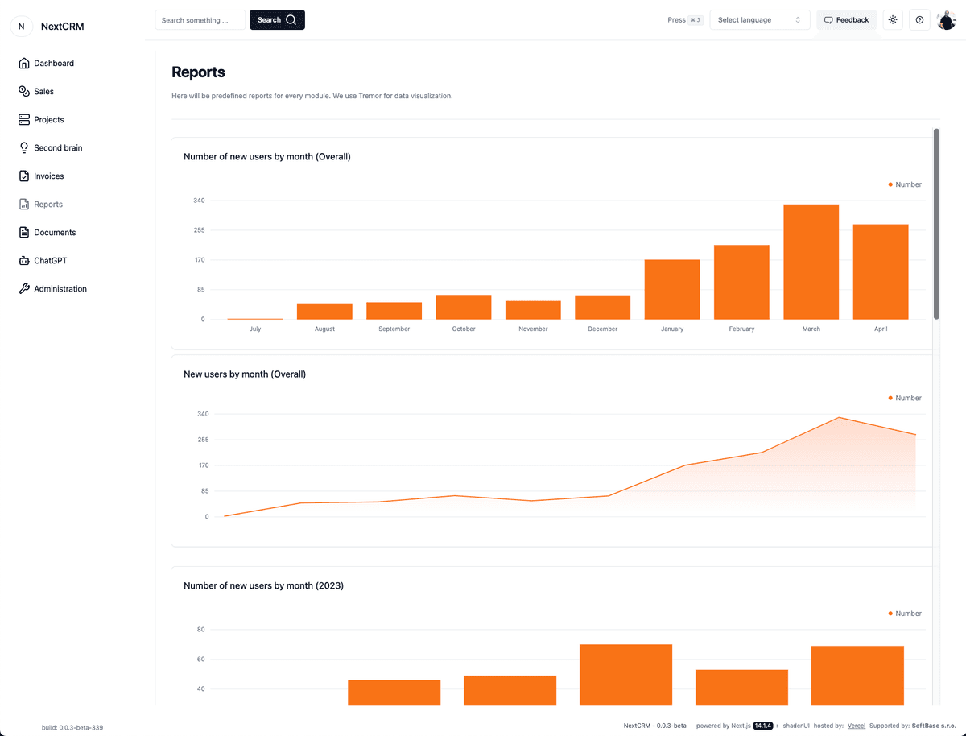The width and height of the screenshot is (966, 736).
Task: Click the Sales coins icon
Action: pos(24,92)
